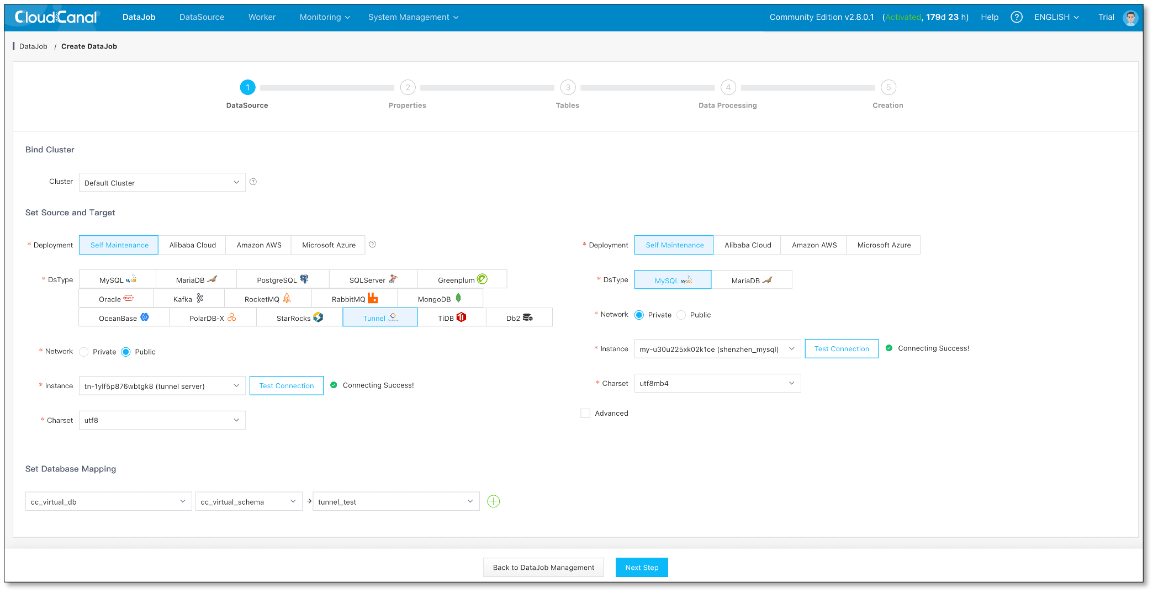Select TiDB source data type
Image resolution: width=1153 pixels, height=593 pixels.
pos(452,318)
